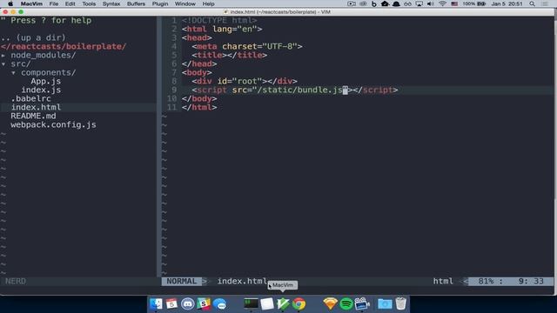Open the Help menu

click(x=208, y=3)
